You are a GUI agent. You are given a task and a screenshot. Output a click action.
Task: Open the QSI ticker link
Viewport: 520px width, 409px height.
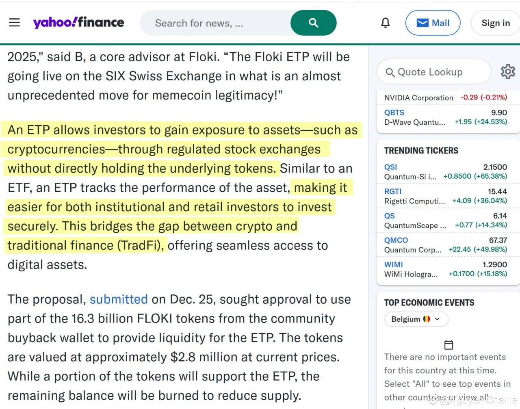pyautogui.click(x=390, y=167)
